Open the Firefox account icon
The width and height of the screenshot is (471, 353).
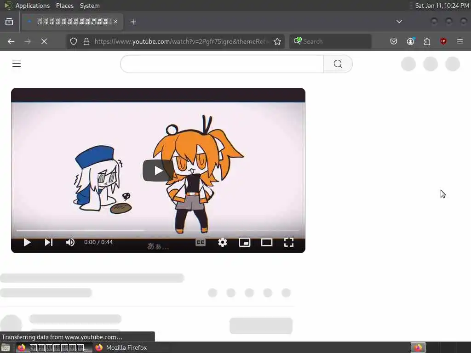pyautogui.click(x=411, y=41)
